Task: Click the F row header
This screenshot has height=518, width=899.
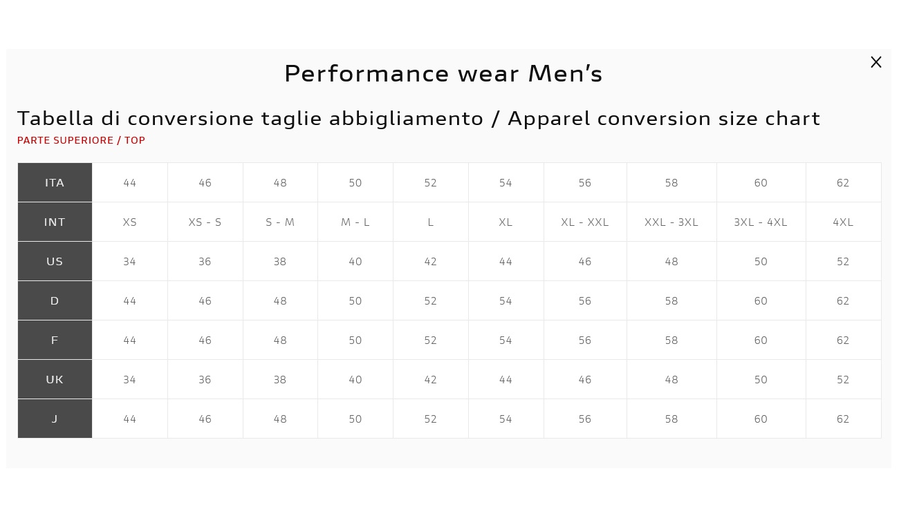Action: [55, 340]
